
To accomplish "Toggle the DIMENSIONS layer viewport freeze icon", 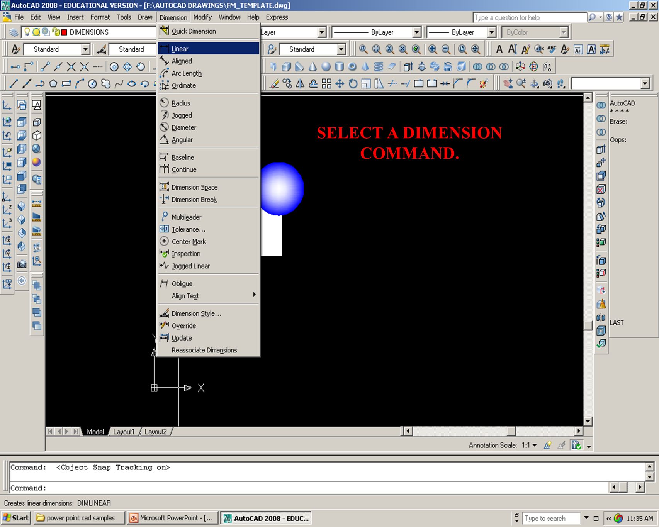I will [46, 32].
